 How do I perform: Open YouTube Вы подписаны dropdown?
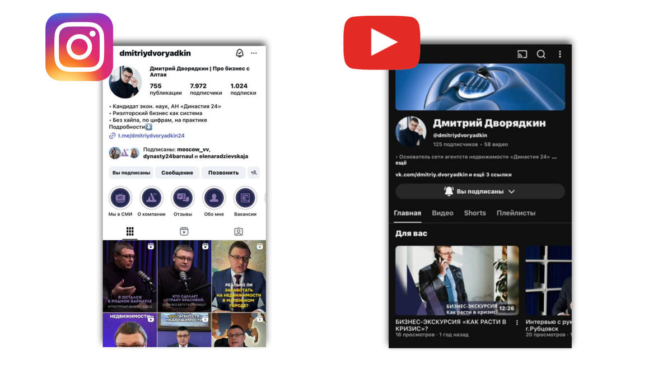(480, 192)
